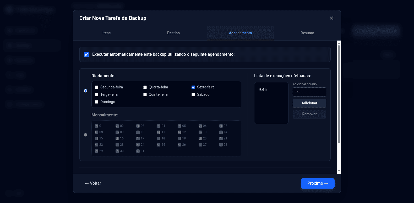Click the dialog's vertical scrollbar thumb
Screen dimensions: 414x203
(339, 94)
